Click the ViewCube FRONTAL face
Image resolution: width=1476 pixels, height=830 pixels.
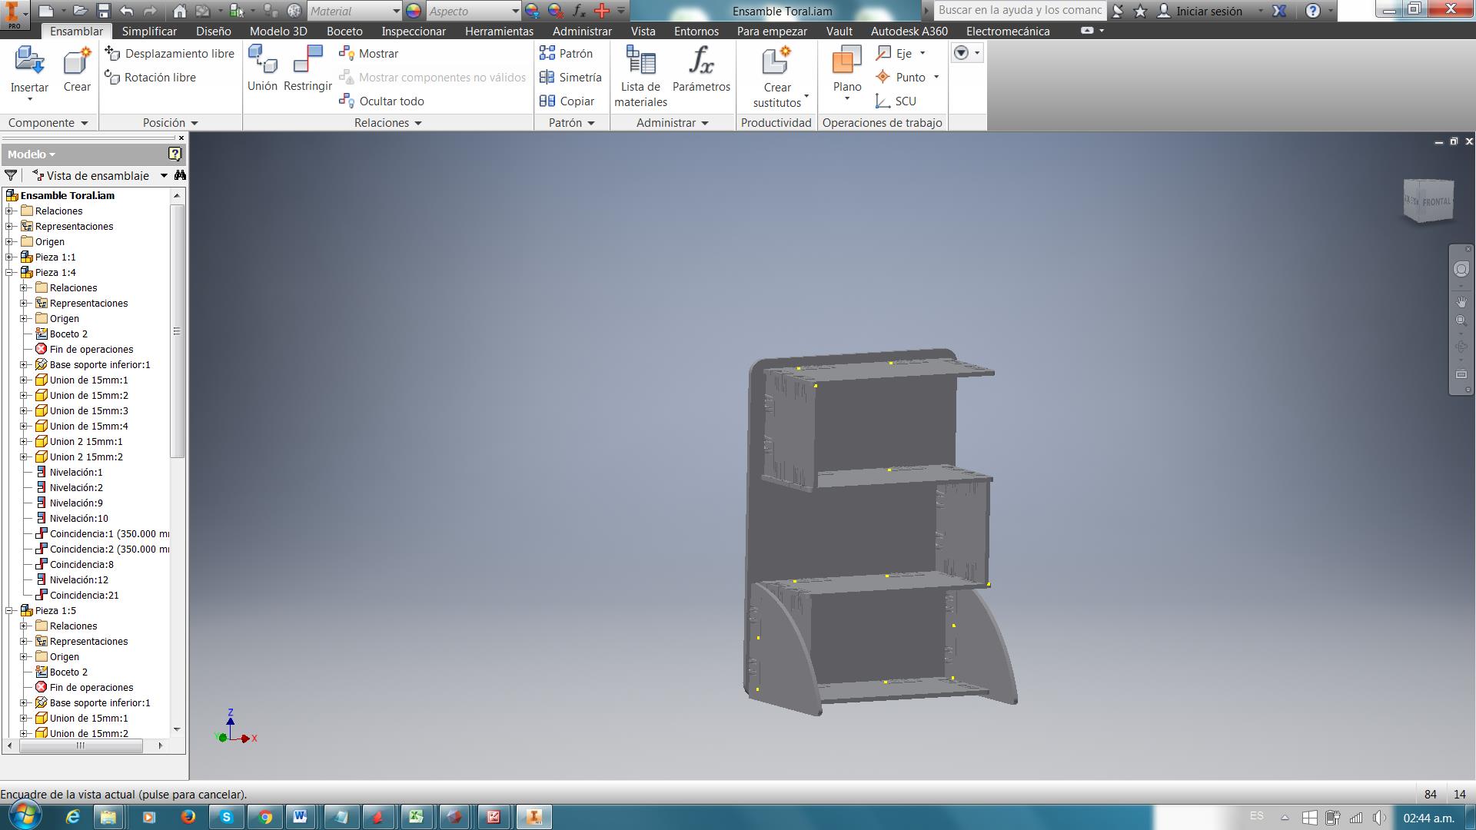click(1434, 202)
